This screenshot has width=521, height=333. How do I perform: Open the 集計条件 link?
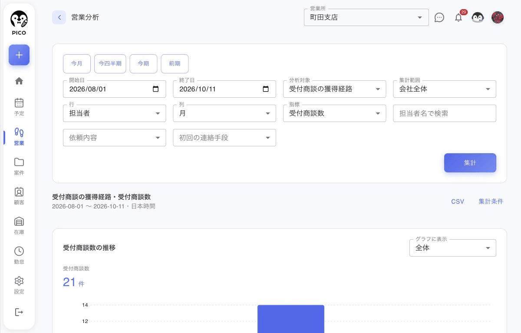491,201
